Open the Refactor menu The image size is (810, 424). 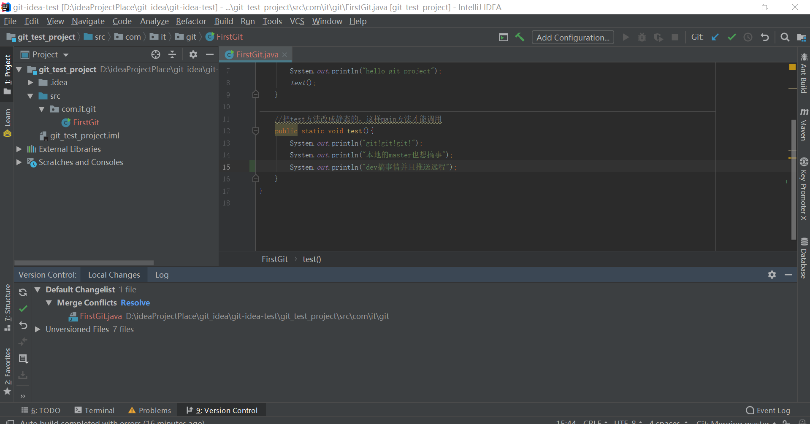191,21
